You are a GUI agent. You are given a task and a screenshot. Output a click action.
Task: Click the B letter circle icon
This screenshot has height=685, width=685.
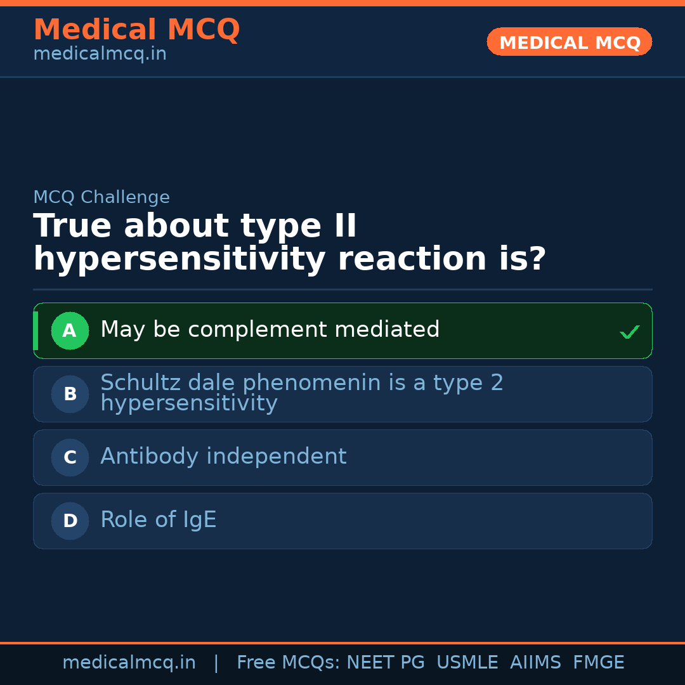(70, 394)
